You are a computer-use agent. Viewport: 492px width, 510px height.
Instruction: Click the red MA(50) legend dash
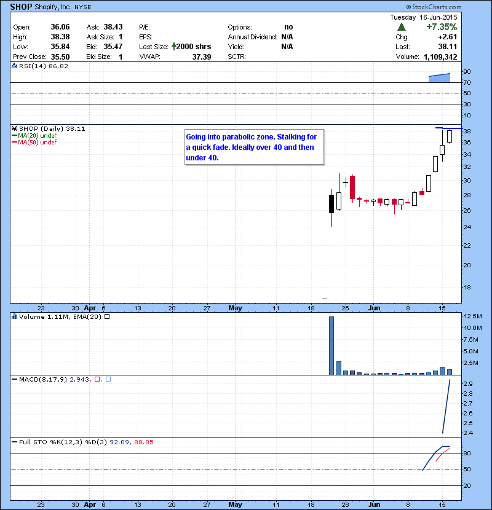tap(14, 142)
